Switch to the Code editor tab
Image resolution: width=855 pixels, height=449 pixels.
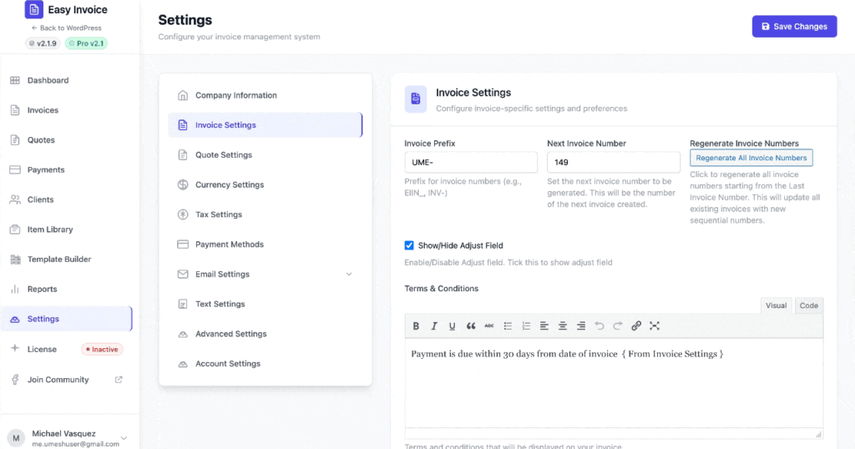[x=808, y=305]
